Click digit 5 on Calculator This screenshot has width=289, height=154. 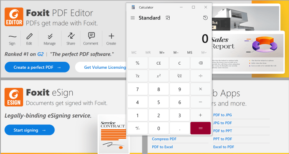click(x=159, y=102)
